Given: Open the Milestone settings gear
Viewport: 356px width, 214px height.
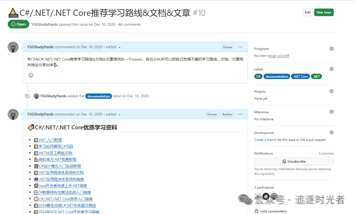Looking at the screenshot, I should point(332,112).
